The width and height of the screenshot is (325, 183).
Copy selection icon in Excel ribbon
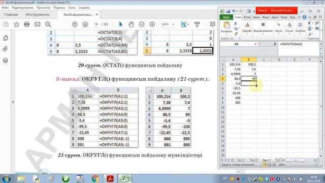236,28
